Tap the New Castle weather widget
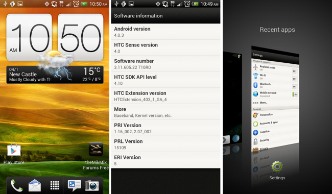Viewport: 332px width, 194px height. pyautogui.click(x=55, y=75)
